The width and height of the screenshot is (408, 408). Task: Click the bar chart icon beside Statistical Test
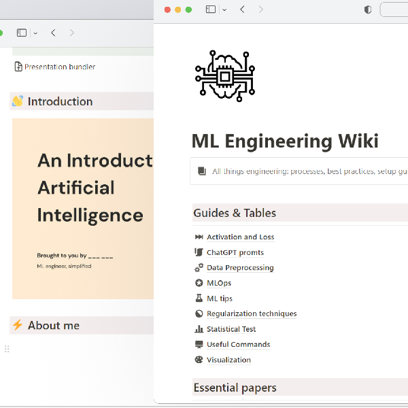pyautogui.click(x=199, y=329)
